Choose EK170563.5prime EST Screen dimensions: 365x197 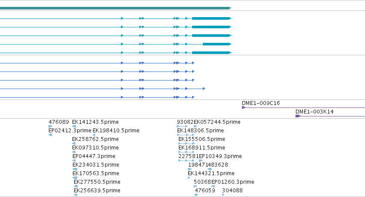(x=96, y=173)
